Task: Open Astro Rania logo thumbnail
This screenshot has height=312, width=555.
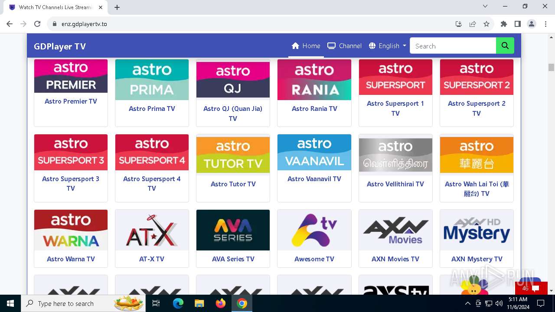Action: pyautogui.click(x=314, y=80)
